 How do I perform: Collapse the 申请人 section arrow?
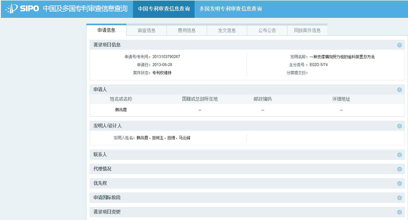pyautogui.click(x=399, y=90)
